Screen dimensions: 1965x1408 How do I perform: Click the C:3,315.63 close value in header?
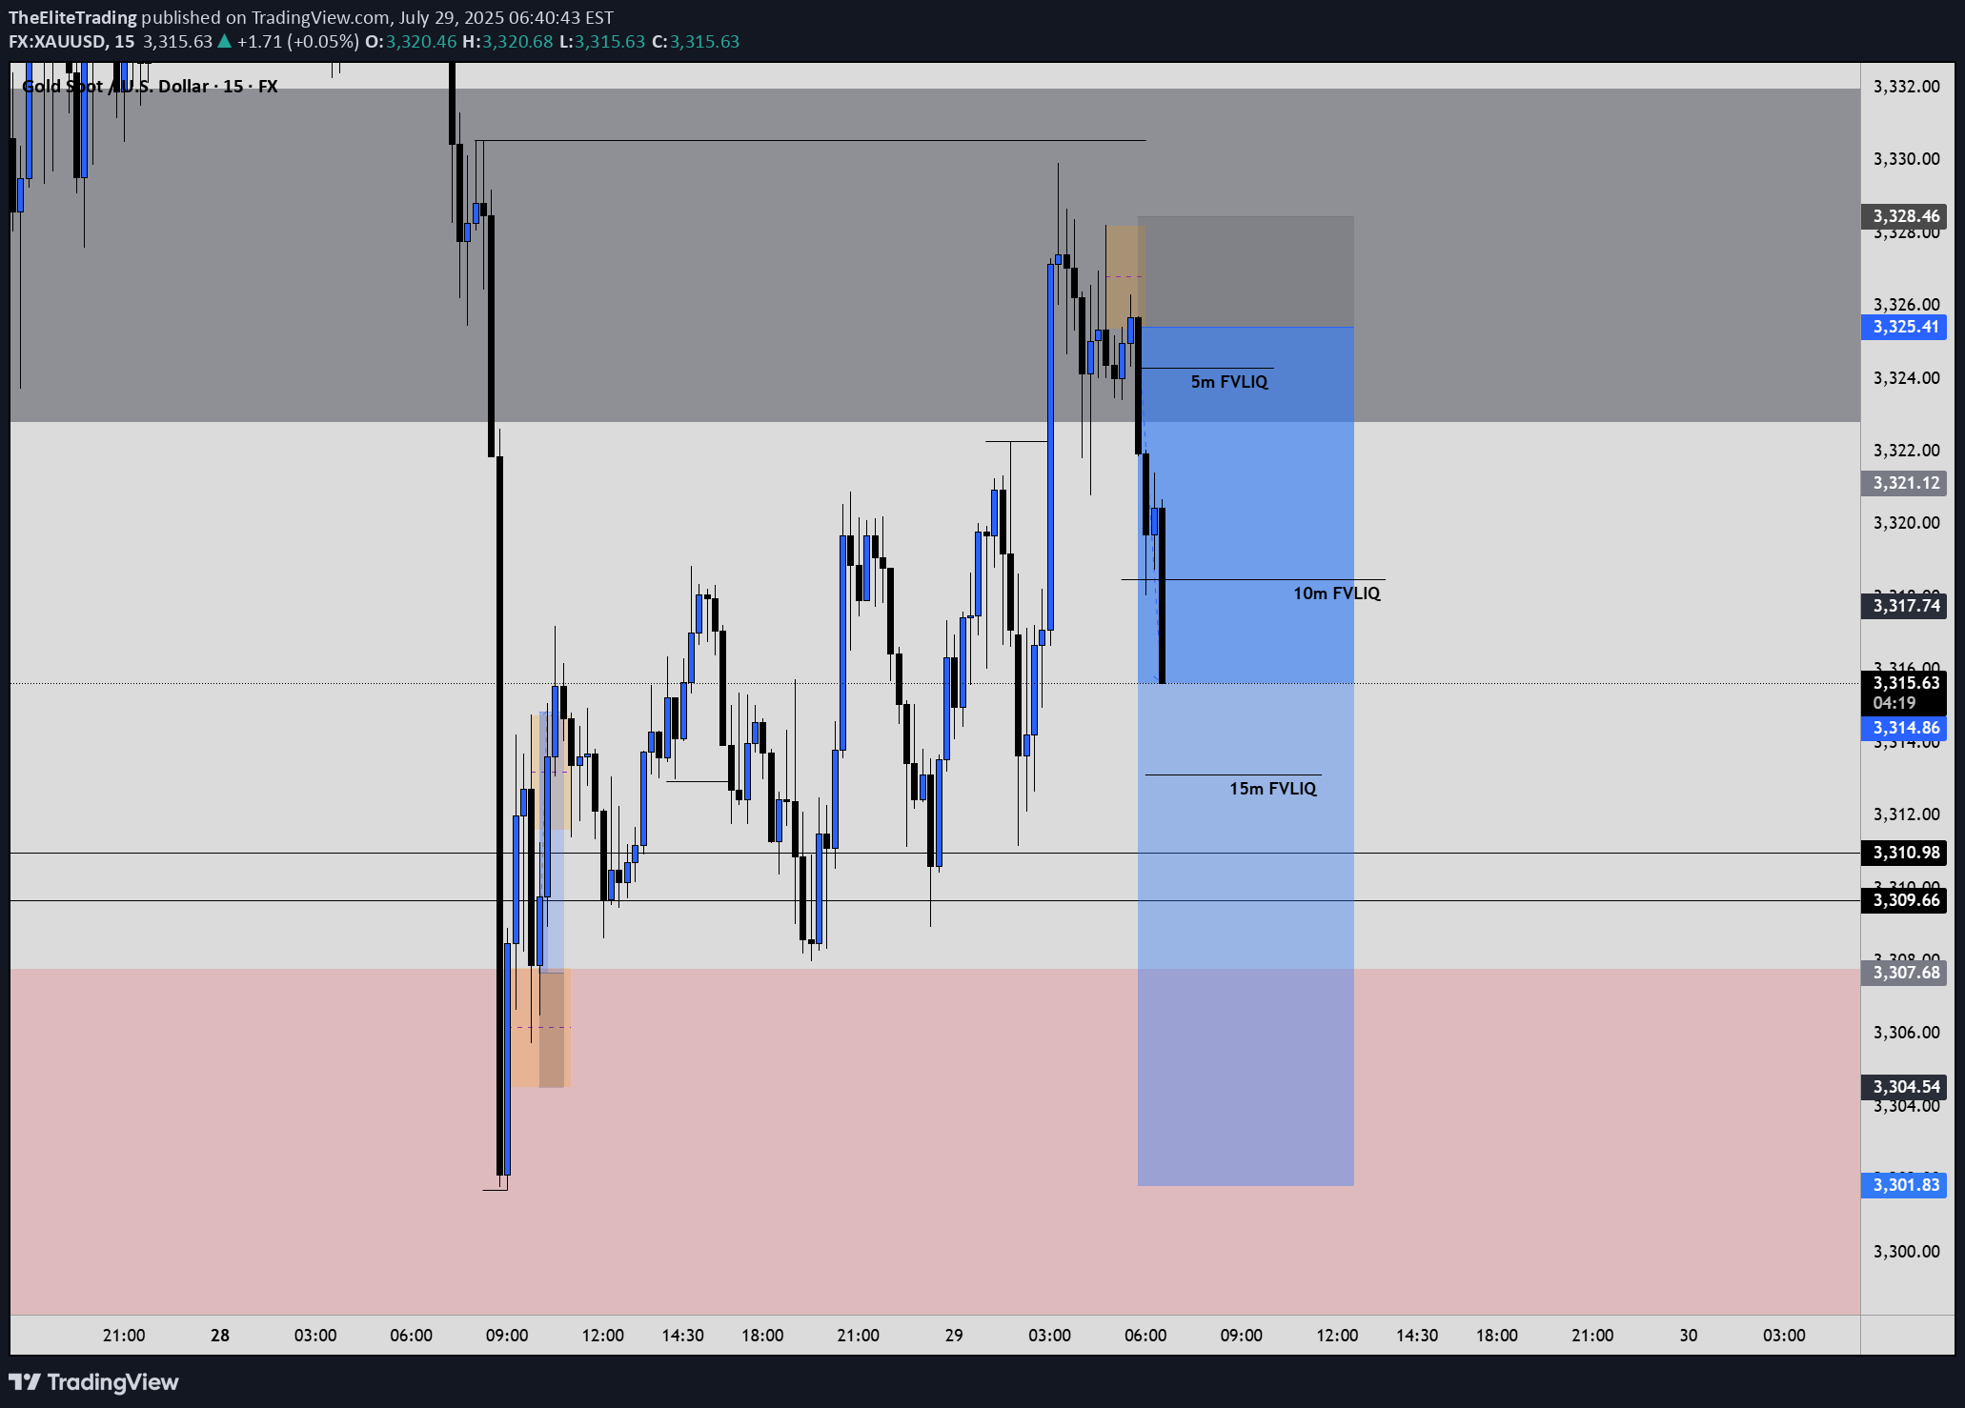point(695,42)
